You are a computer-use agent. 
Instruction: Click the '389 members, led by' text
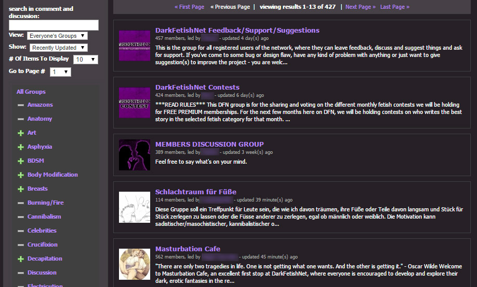(x=178, y=152)
